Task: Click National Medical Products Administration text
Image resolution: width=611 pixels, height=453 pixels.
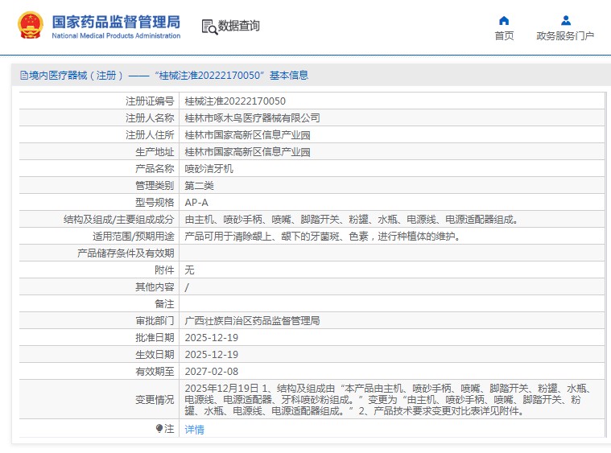Action: point(116,36)
